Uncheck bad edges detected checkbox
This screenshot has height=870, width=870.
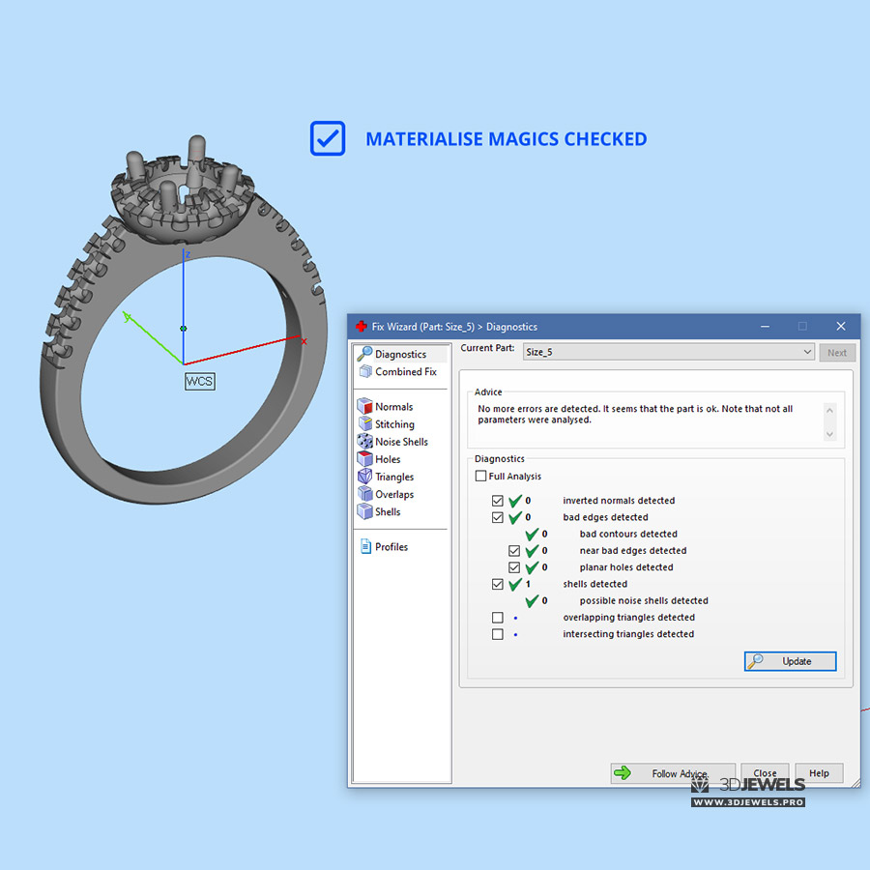[x=497, y=517]
